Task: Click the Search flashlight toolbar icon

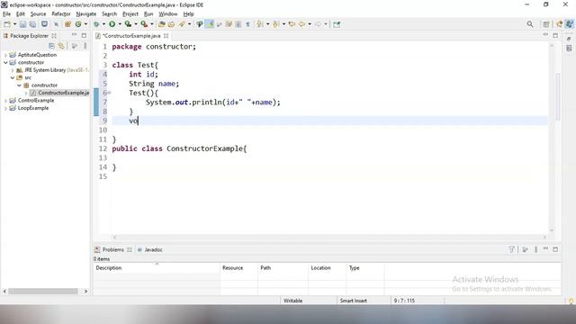Action: [x=182, y=24]
